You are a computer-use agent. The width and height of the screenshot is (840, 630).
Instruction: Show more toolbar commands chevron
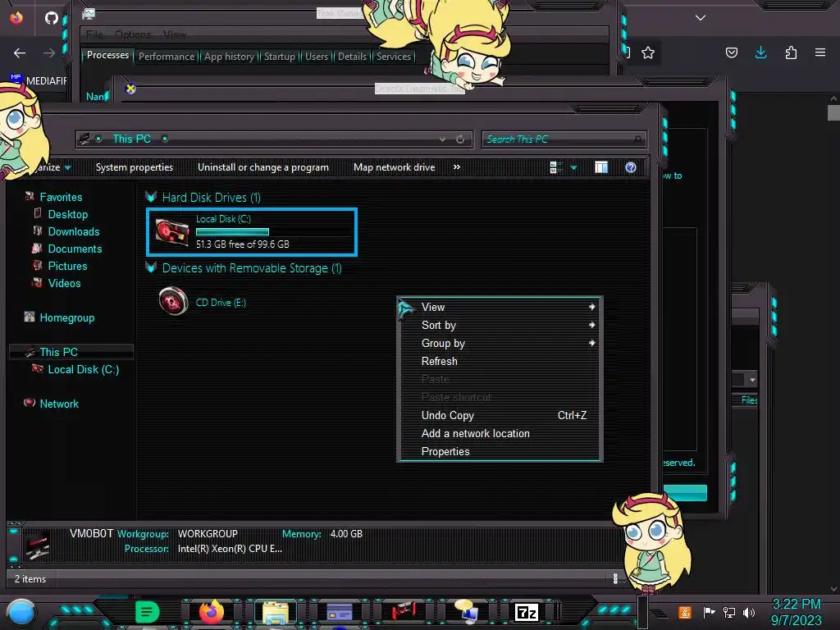pos(456,167)
